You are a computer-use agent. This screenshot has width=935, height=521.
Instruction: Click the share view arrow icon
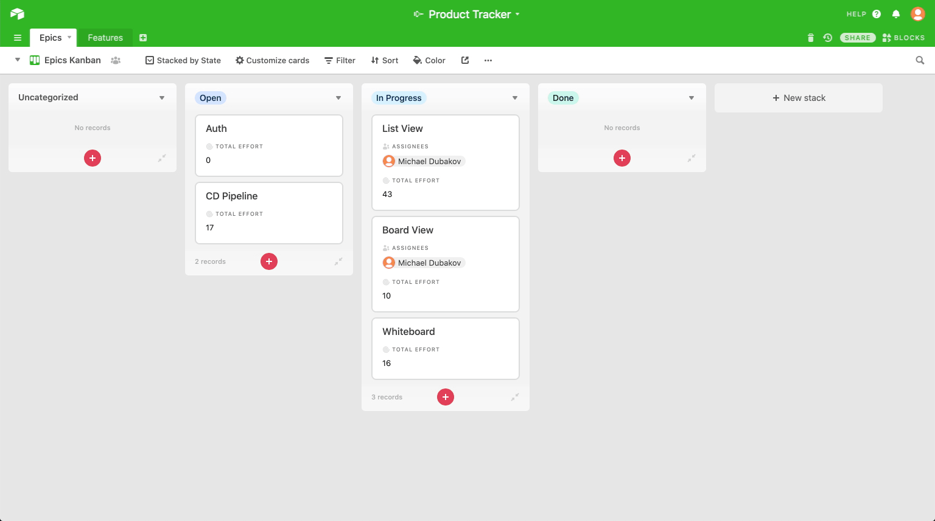click(x=465, y=60)
